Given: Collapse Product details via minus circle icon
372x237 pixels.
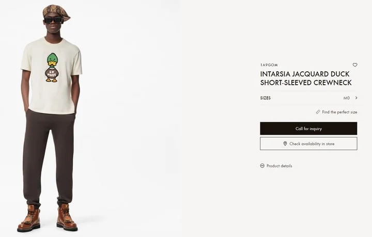Looking at the screenshot, I should [262, 166].
